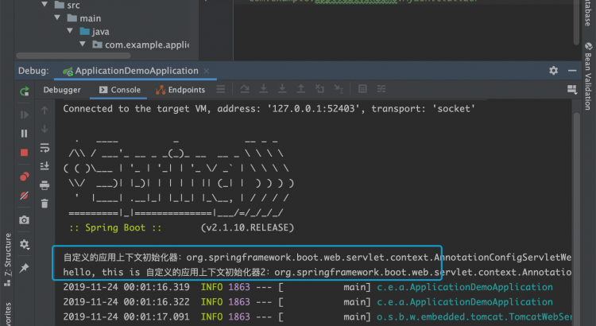Viewport: 596px width, 326px height.
Task: Toggle pin tab icon
Action: tap(25, 268)
